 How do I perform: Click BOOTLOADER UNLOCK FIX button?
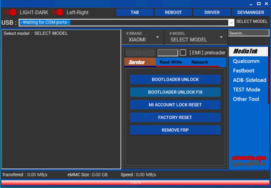click(175, 92)
